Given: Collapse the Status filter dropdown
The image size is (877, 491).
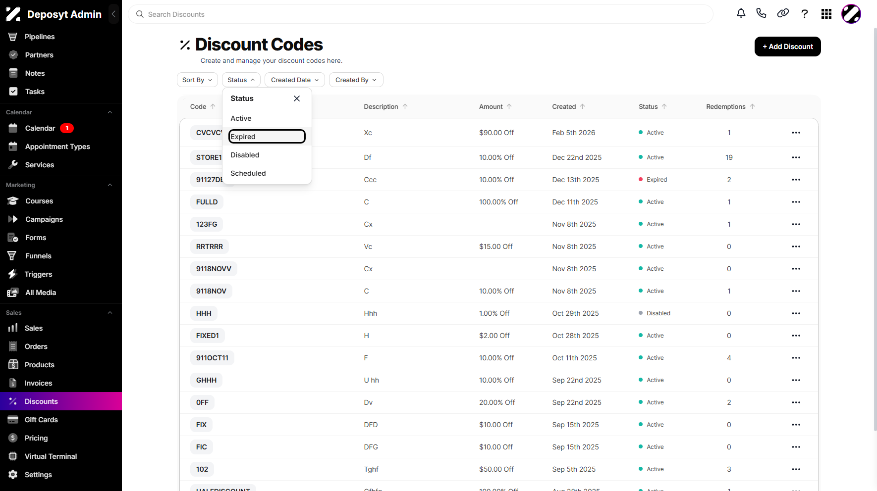Looking at the screenshot, I should pos(241,80).
